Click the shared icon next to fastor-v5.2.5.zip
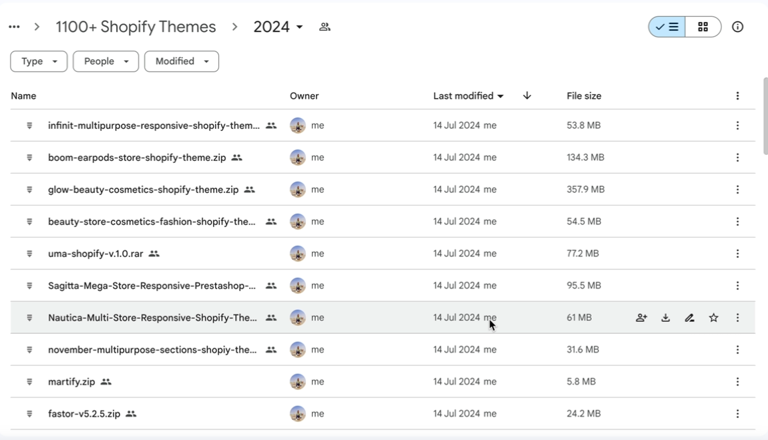 131,414
